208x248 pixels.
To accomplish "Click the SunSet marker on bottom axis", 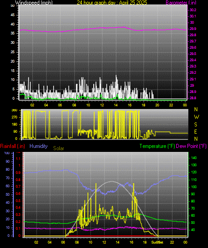I will 157,242.
